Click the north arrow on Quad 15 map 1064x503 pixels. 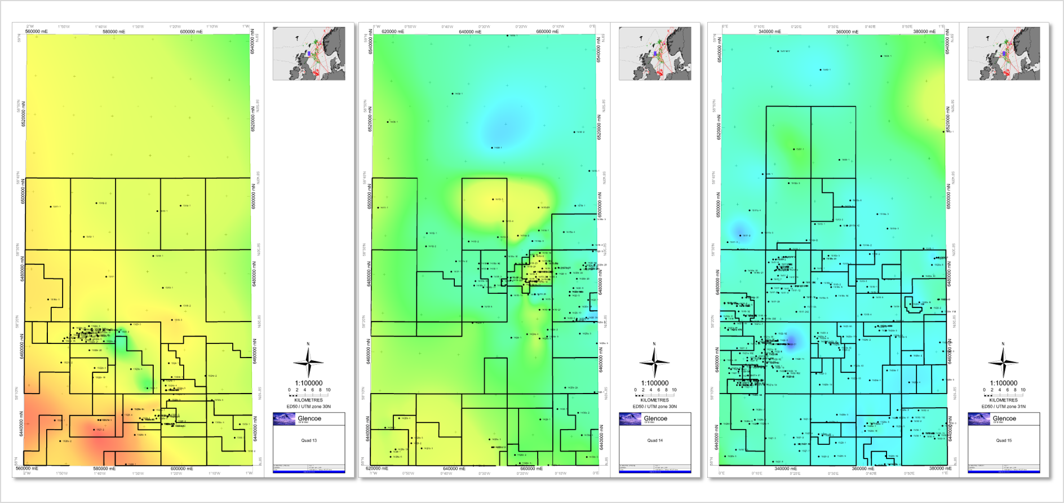coord(1003,361)
